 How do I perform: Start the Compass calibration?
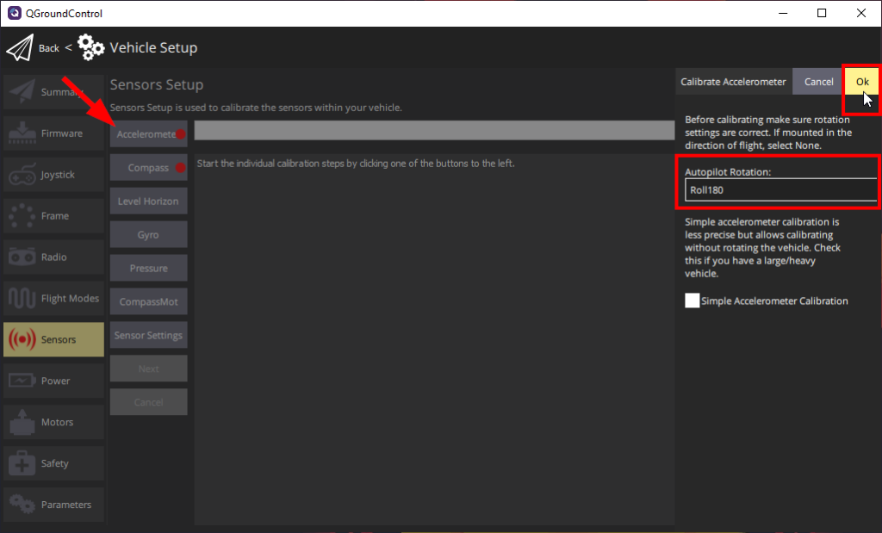point(148,168)
